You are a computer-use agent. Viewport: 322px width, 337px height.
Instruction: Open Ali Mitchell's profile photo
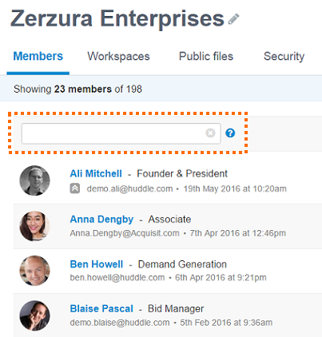[34, 180]
